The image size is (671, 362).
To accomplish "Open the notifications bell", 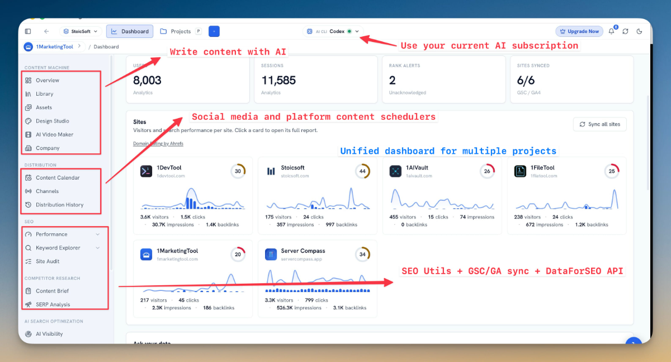I will pyautogui.click(x=612, y=31).
